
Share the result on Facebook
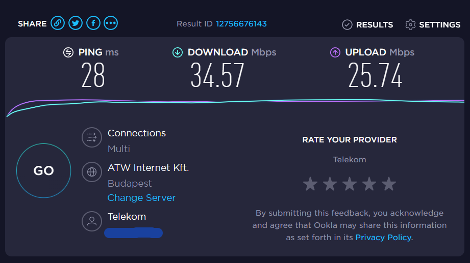point(93,23)
